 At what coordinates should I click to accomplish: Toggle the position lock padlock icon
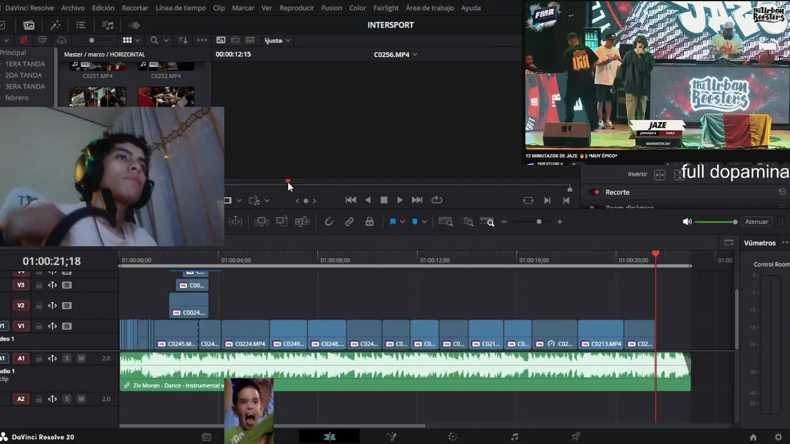coord(369,222)
